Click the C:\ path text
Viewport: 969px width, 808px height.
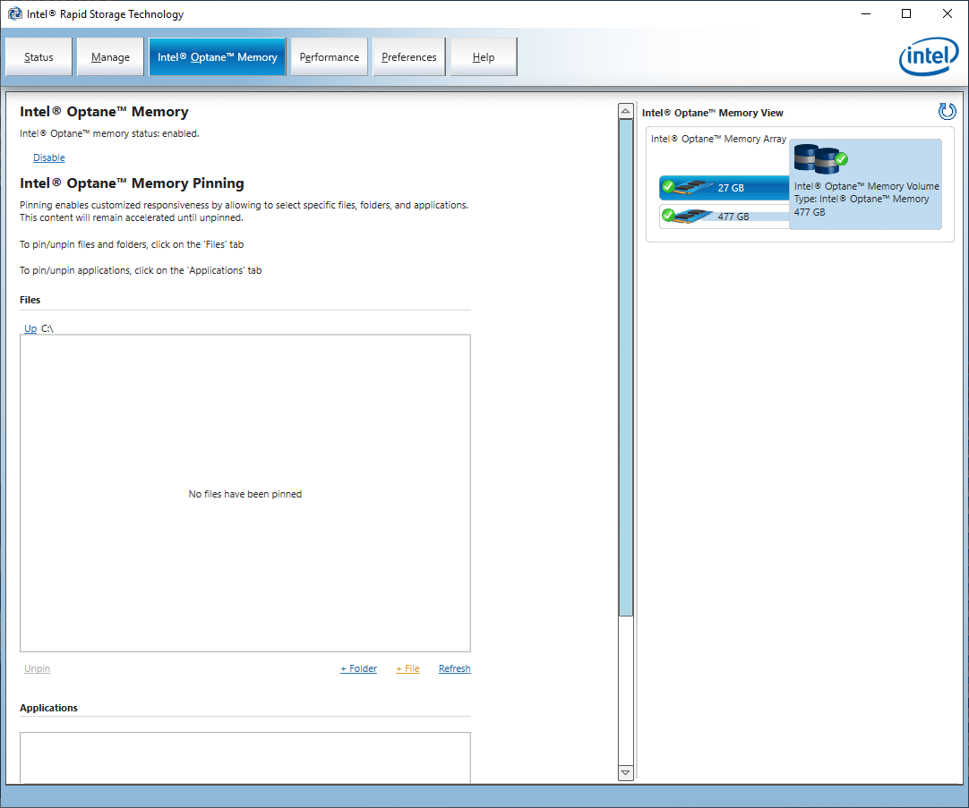point(47,328)
